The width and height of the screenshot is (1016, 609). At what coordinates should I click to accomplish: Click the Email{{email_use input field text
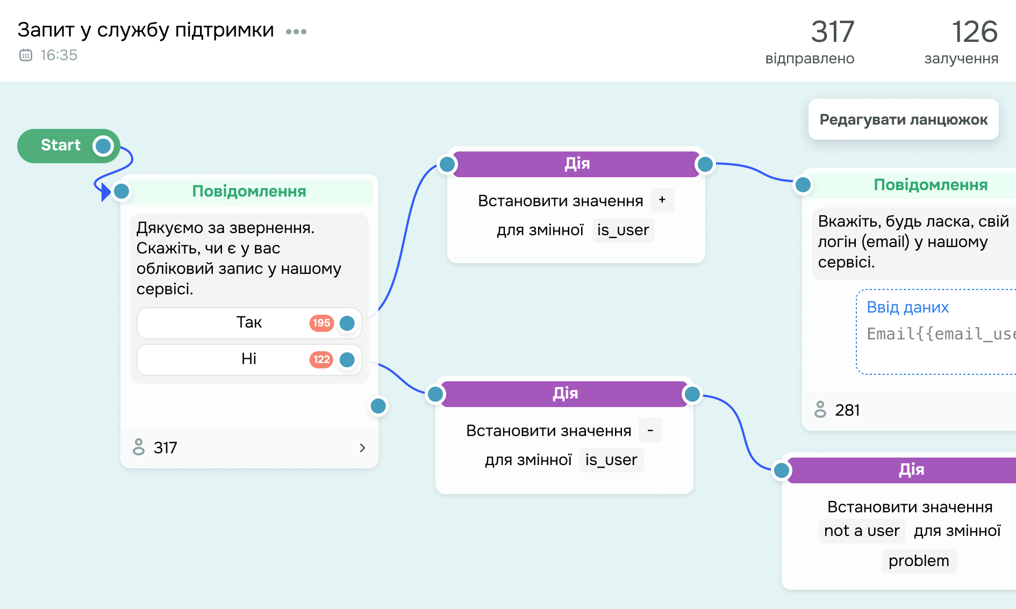click(941, 334)
